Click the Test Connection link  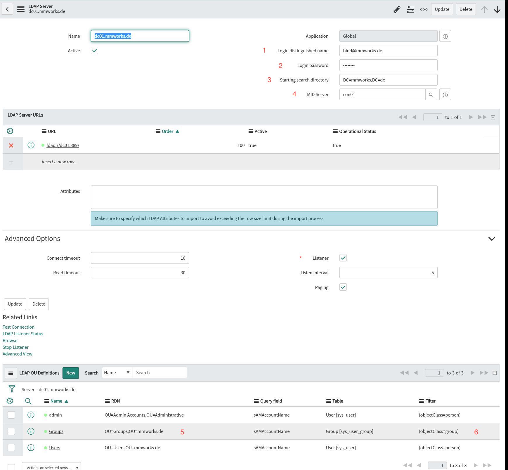(18, 327)
